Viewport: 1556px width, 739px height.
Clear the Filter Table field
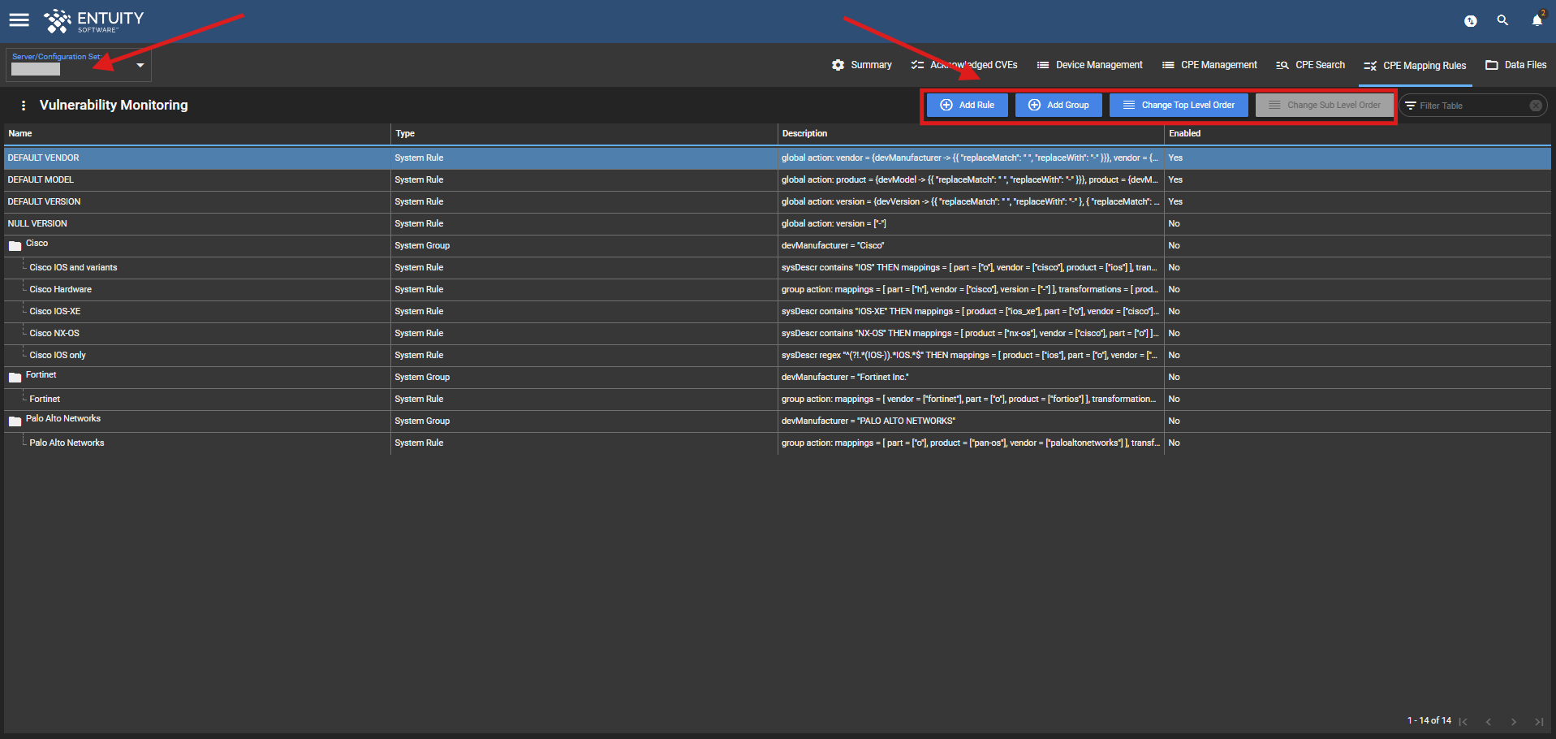pos(1536,106)
